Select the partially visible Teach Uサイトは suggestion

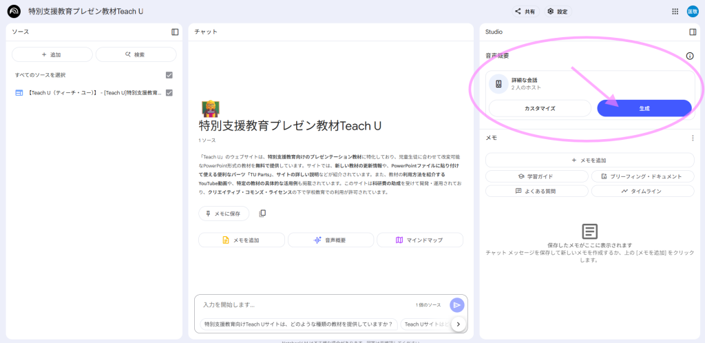(425, 324)
